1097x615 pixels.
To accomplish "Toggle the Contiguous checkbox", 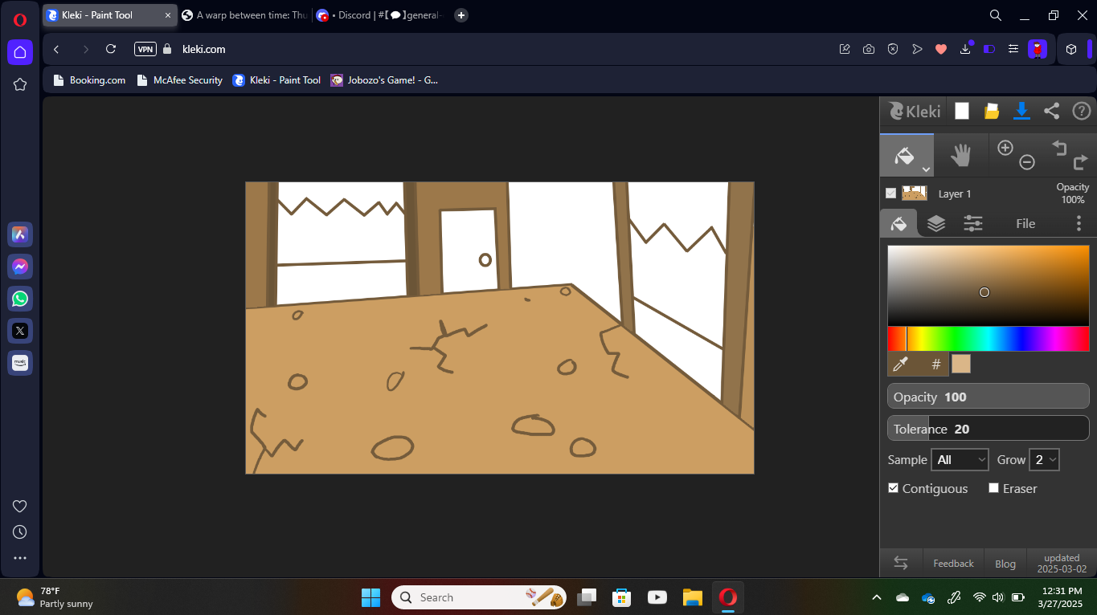I will (x=893, y=488).
